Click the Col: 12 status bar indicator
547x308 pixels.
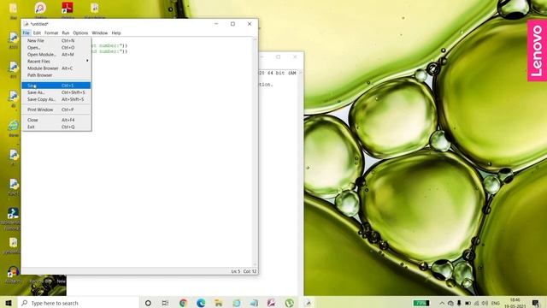click(x=250, y=271)
